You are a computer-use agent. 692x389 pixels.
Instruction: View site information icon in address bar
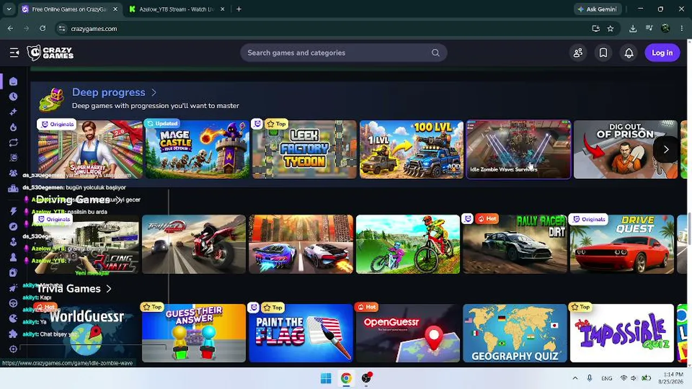(62, 29)
